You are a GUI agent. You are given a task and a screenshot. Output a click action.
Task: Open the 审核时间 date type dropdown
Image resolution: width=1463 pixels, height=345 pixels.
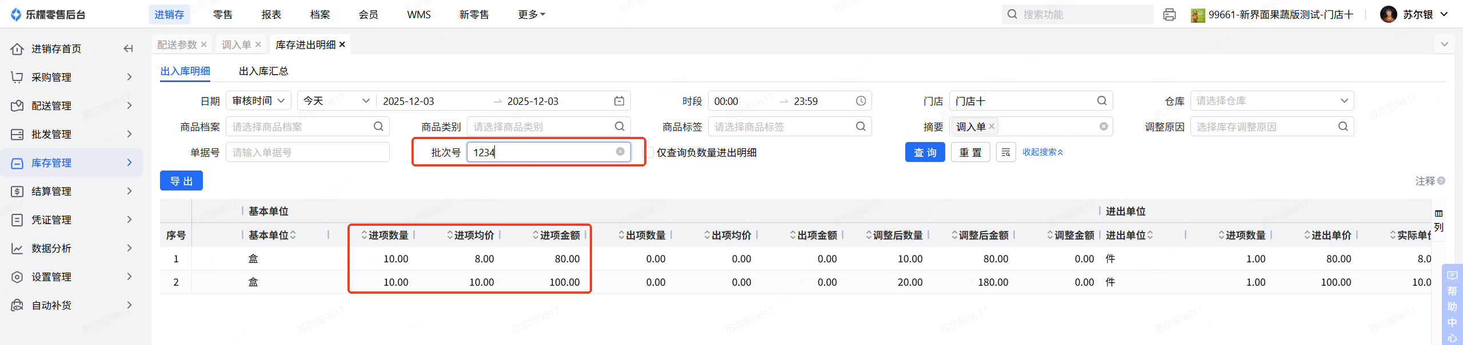[258, 101]
